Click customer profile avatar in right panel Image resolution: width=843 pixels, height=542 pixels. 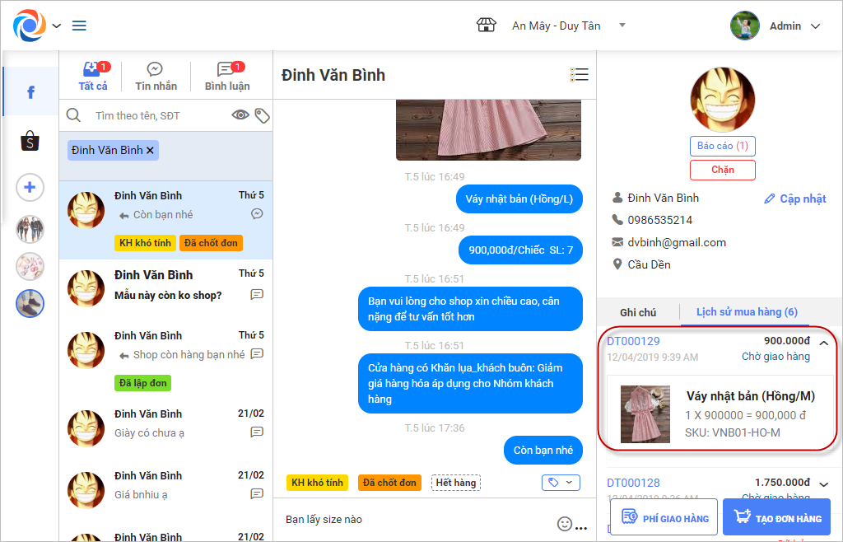tap(723, 100)
